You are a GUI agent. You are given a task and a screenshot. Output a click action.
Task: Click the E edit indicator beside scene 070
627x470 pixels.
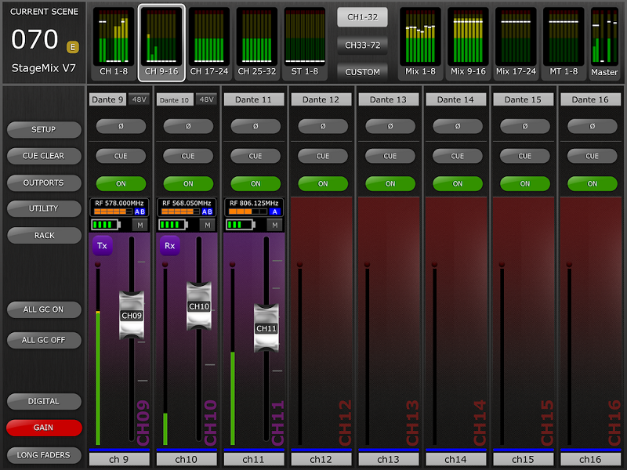point(73,47)
